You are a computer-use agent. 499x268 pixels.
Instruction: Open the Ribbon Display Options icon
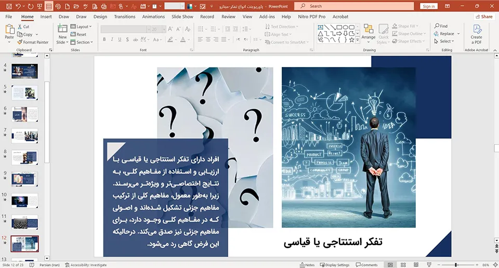[448, 6]
